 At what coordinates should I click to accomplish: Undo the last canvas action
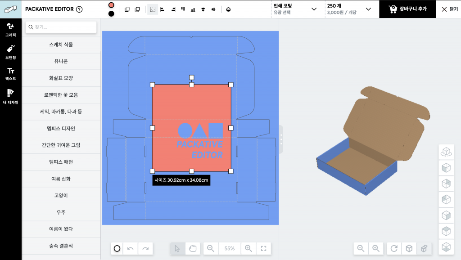(x=130, y=249)
